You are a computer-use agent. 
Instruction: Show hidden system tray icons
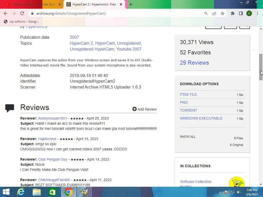click(x=220, y=192)
